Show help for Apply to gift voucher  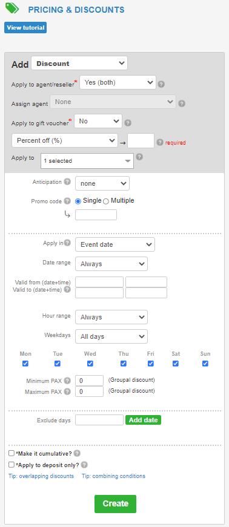tap(128, 123)
